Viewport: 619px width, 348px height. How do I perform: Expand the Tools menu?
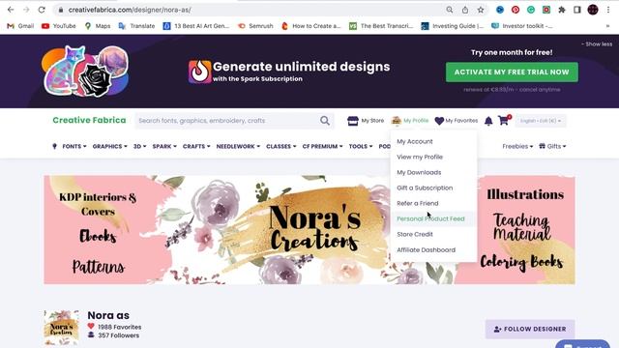point(361,146)
